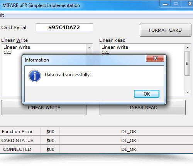Click the CONNECTED status row label
This screenshot has height=166, width=193.
pos(17,149)
